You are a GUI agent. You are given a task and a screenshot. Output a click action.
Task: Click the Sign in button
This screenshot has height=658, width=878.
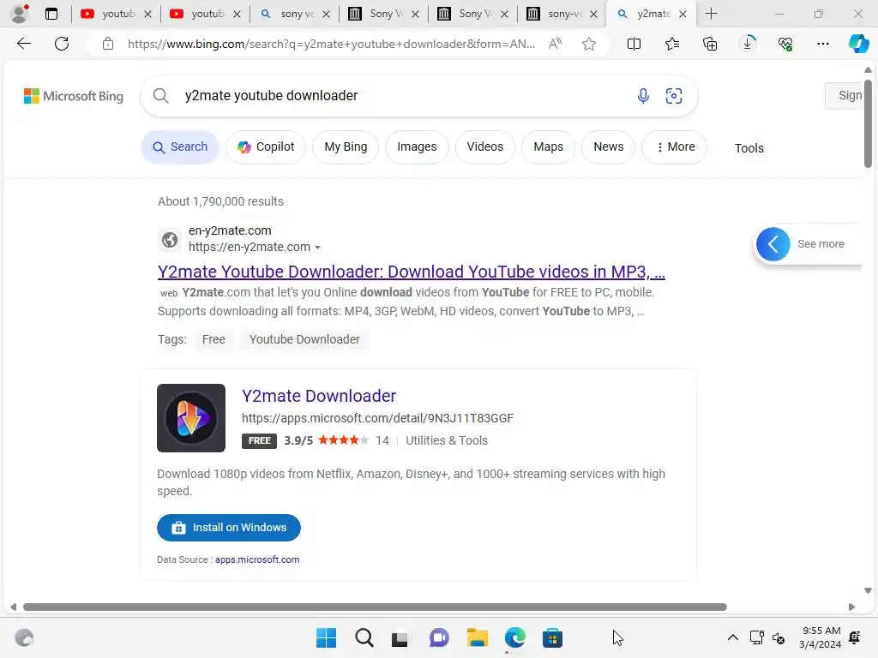[x=845, y=96]
